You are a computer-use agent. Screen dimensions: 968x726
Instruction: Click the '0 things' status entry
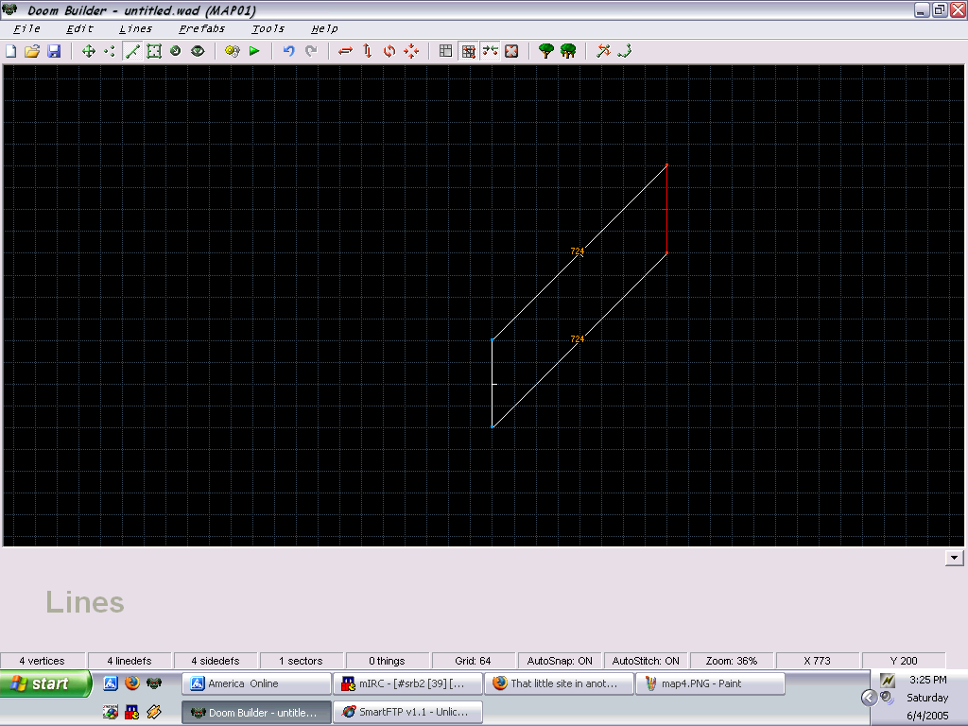point(387,661)
